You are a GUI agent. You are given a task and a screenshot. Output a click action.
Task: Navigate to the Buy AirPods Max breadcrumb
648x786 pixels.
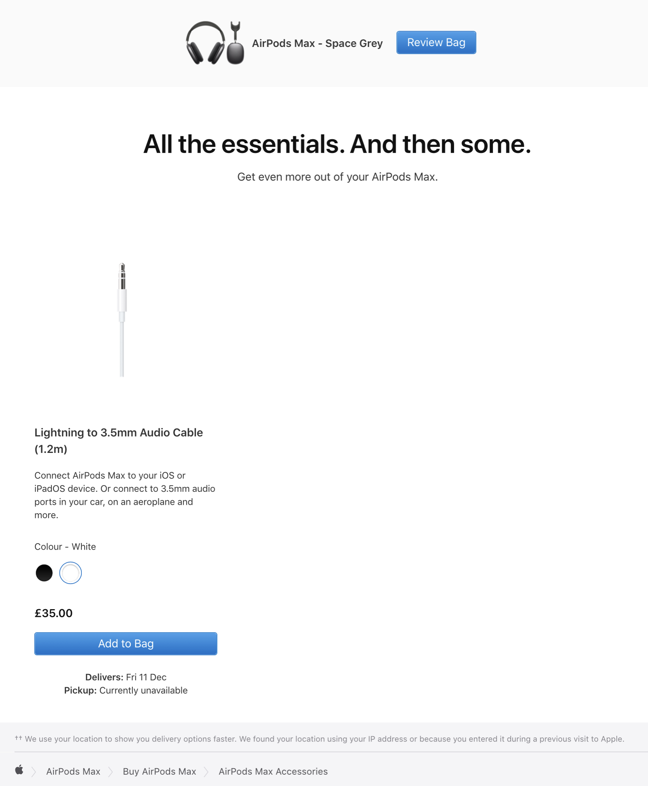pyautogui.click(x=159, y=771)
